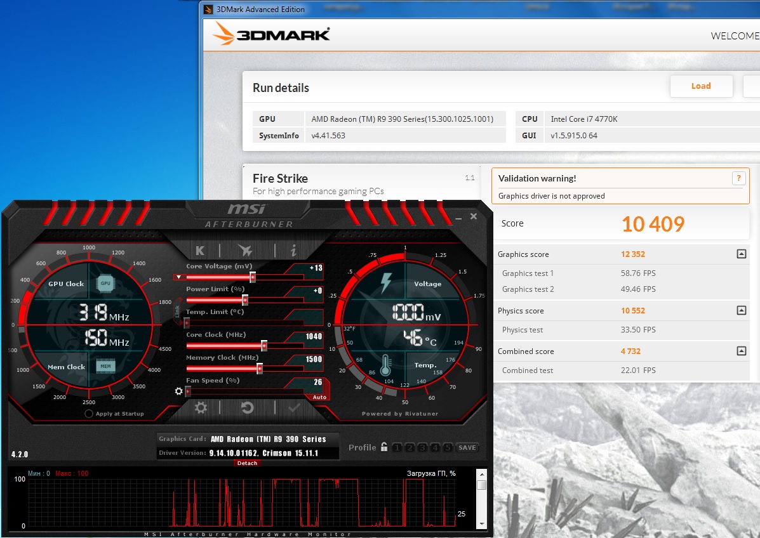Click the Detach button above the monitor graph

(247, 463)
